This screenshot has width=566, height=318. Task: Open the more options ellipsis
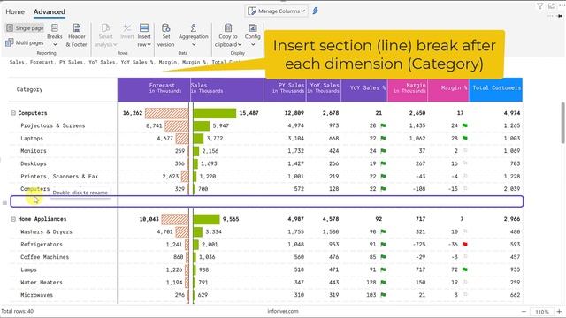[x=562, y=6]
